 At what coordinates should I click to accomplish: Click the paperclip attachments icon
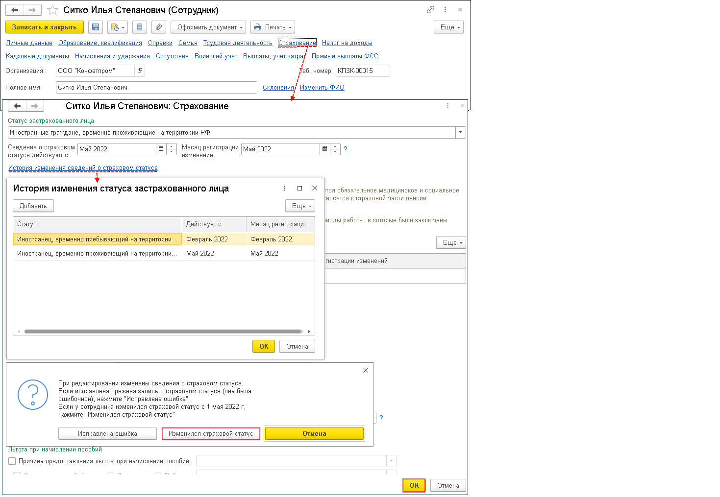click(159, 27)
